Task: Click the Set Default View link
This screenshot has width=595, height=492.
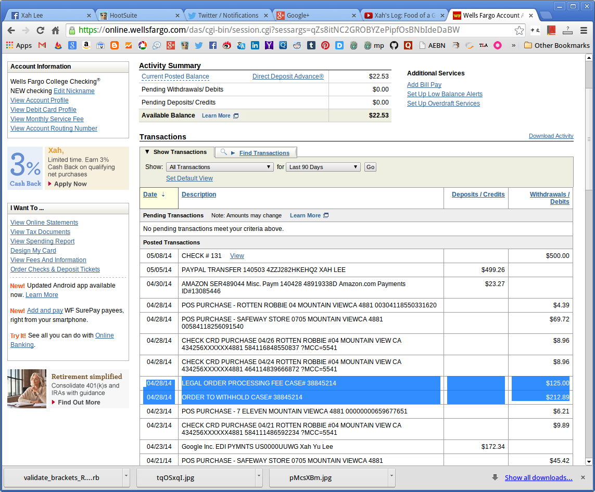Action: (x=189, y=178)
